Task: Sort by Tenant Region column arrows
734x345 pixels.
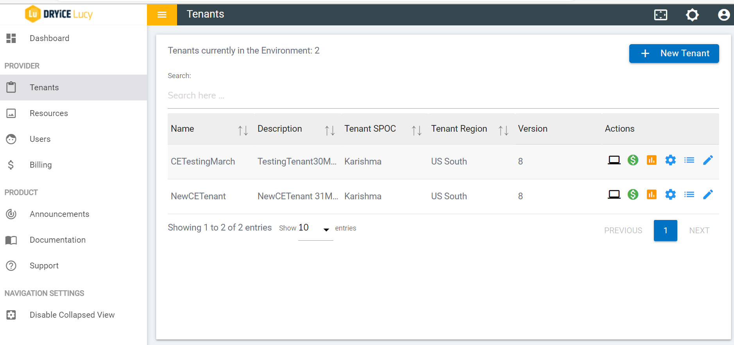Action: click(503, 130)
